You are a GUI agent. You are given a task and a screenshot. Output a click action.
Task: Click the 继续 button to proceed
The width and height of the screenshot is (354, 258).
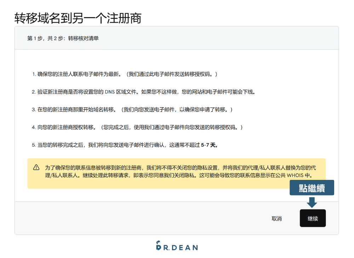point(313,218)
